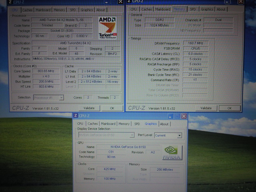Screen dimensions: 256x192
Task: Click the processor Name field AMD Turion 64 X2 Mobile TL-56
Action: point(62,20)
